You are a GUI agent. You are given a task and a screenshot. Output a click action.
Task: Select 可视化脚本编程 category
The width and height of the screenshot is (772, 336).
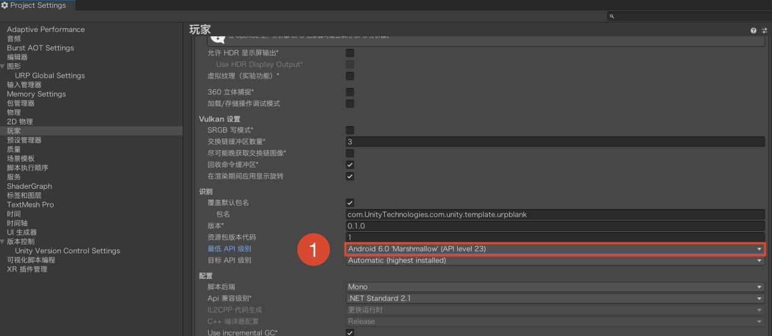pyautogui.click(x=31, y=260)
